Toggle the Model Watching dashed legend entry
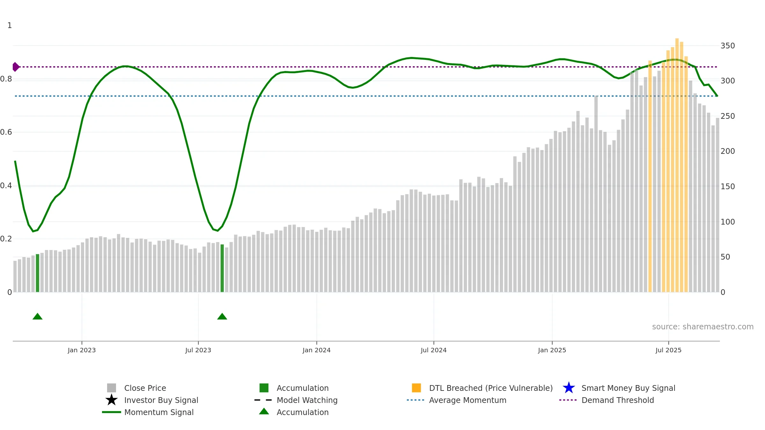Screen dimensions: 765x430 click(296, 400)
